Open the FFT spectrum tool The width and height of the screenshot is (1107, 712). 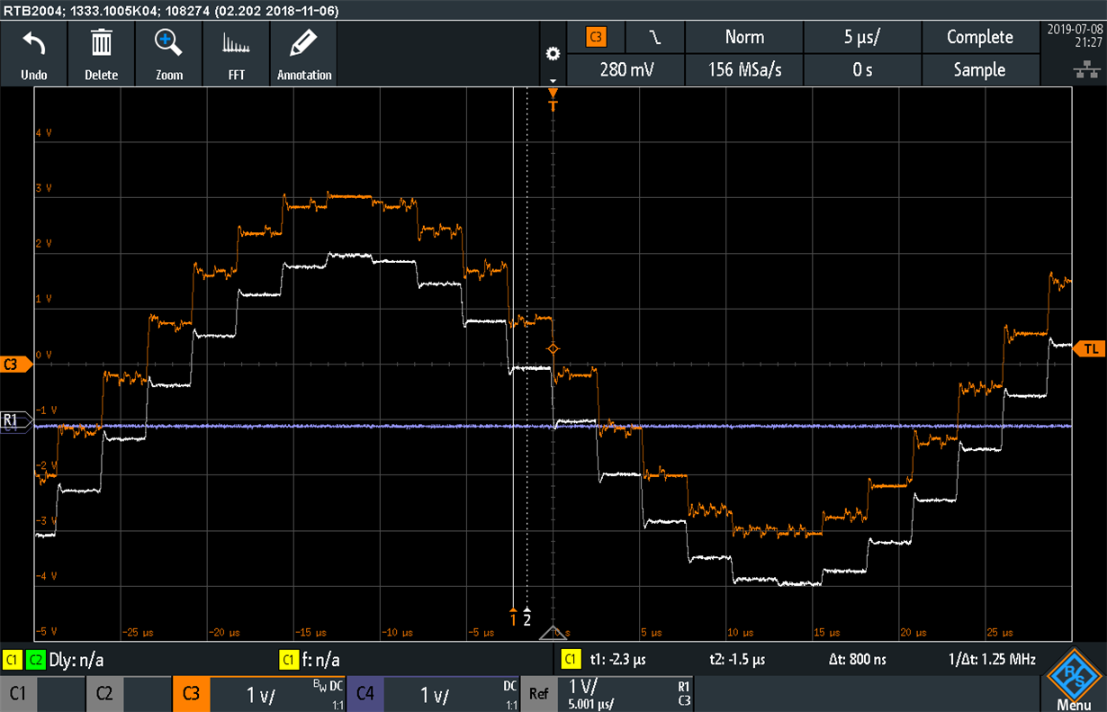click(237, 43)
